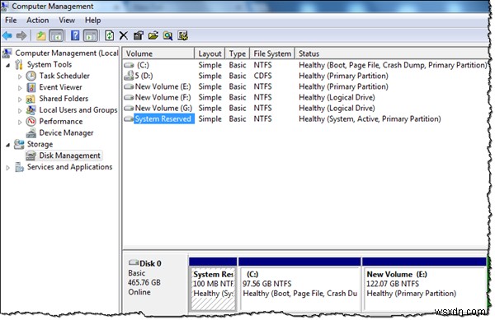Image resolution: width=495 pixels, height=320 pixels.
Task: Toggle Show/Hide Action Pane icon
Action: coord(91,36)
